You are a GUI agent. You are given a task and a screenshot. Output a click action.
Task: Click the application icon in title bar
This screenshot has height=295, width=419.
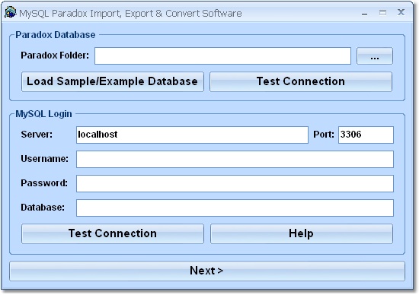[x=10, y=12]
